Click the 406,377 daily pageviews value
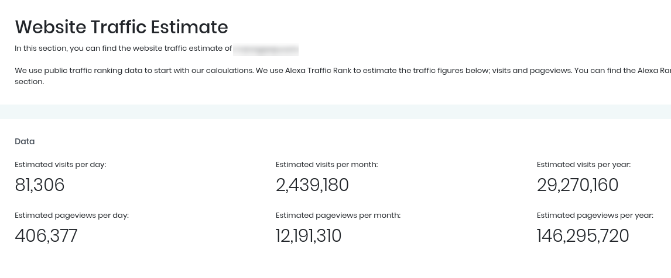Screen dimensions: 671x278 [46, 236]
